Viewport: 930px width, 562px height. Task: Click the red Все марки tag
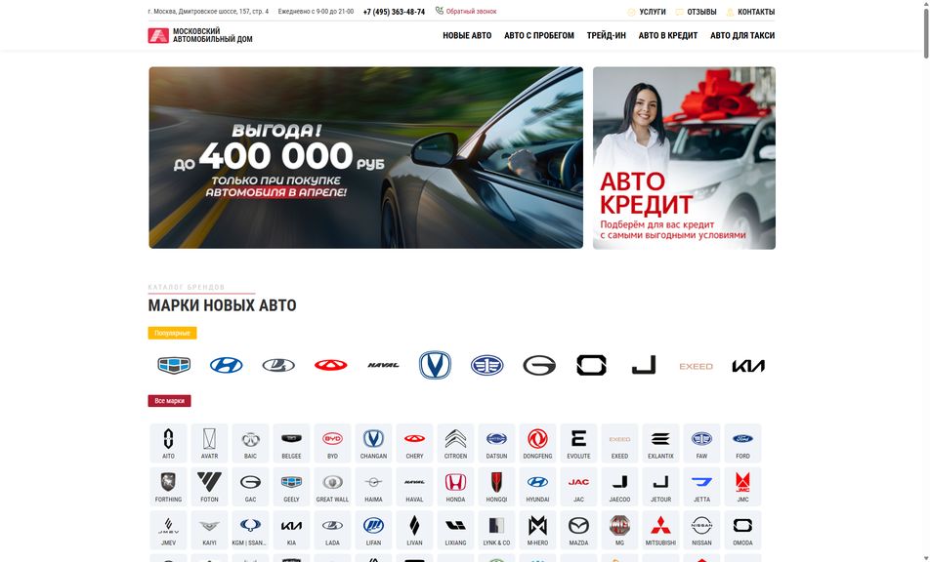pos(169,401)
